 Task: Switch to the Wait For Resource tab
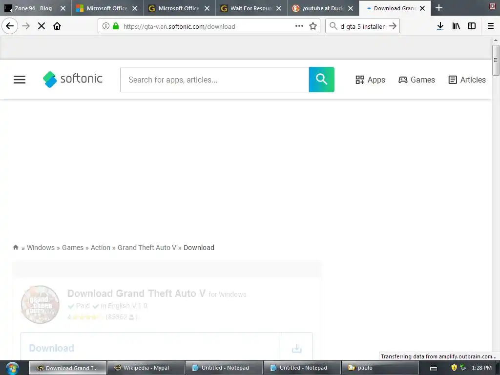pos(251,8)
